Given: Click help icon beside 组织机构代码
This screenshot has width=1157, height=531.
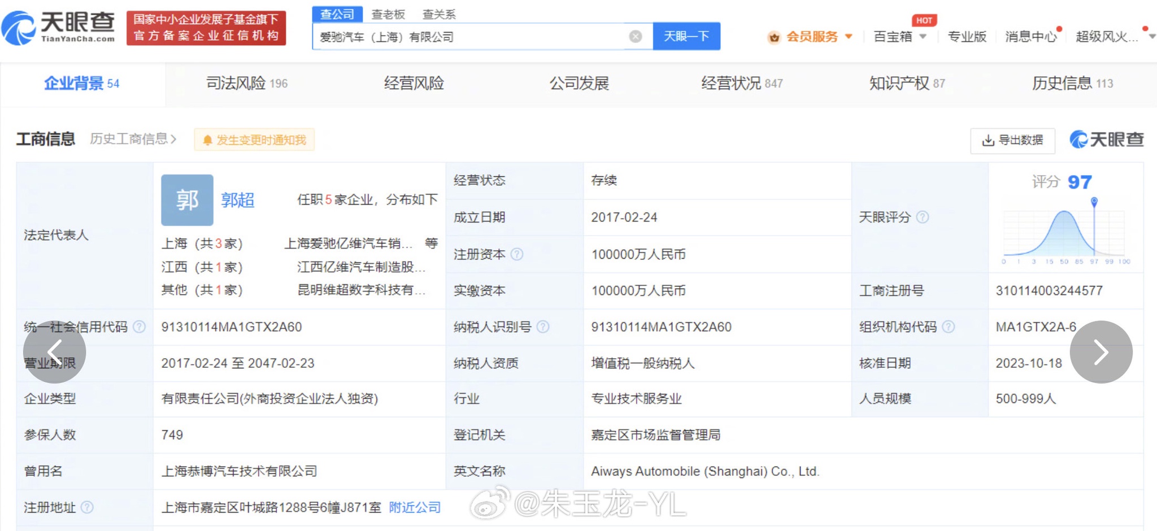Looking at the screenshot, I should point(949,327).
